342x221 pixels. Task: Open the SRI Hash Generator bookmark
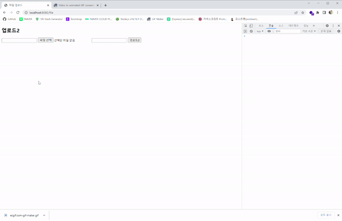point(49,19)
